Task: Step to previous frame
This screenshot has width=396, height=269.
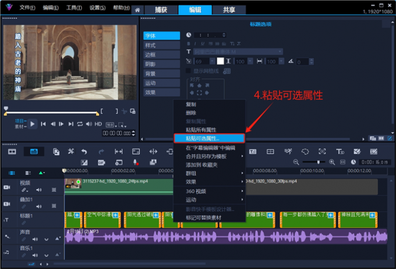Action: click(x=53, y=124)
